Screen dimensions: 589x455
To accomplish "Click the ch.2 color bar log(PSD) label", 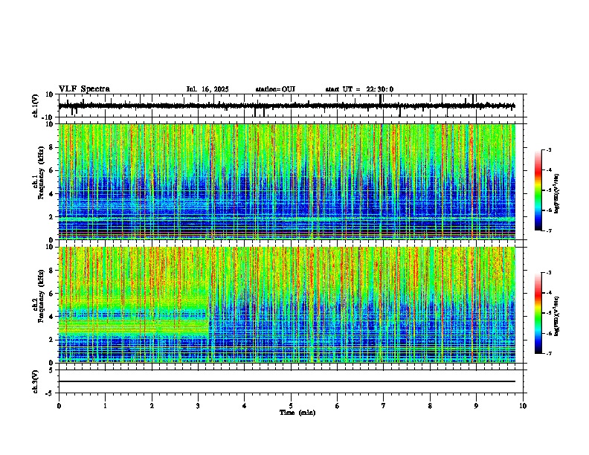I will (557, 316).
